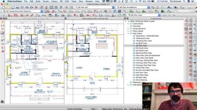The height and width of the screenshot is (110, 197).
Task: Click the KITCHEN room label in right plan
Action: 102,41
